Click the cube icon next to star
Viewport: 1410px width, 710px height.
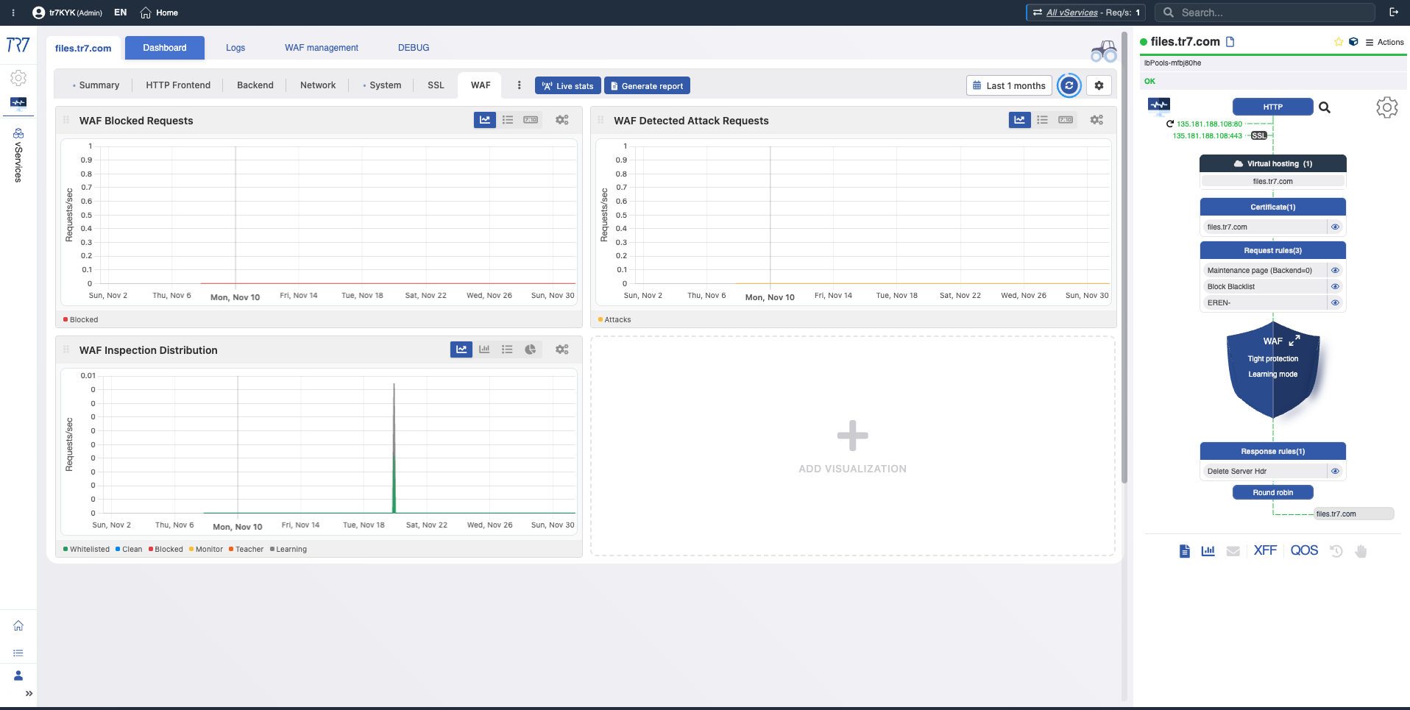1353,42
